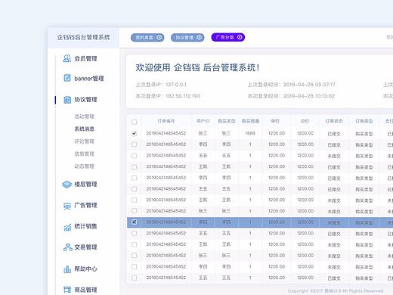The width and height of the screenshot is (393, 295).
Task: Click the 帮助中心 icon in sidebar
Action: (x=67, y=269)
